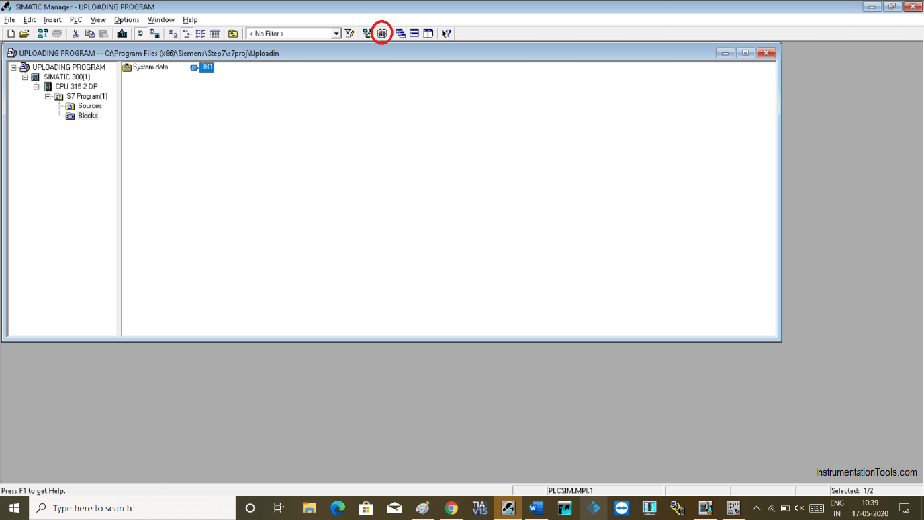
Task: Select UPLOADING PROGRAM in the project tree
Action: [68, 67]
